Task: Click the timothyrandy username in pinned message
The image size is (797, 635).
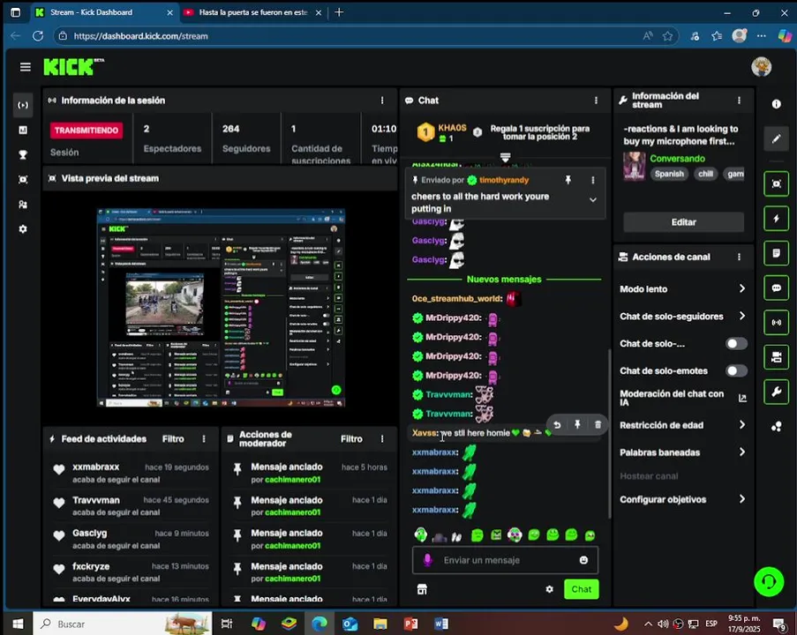Action: (x=504, y=180)
